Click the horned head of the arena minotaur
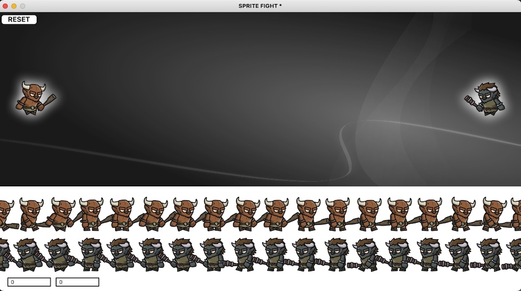 34,90
